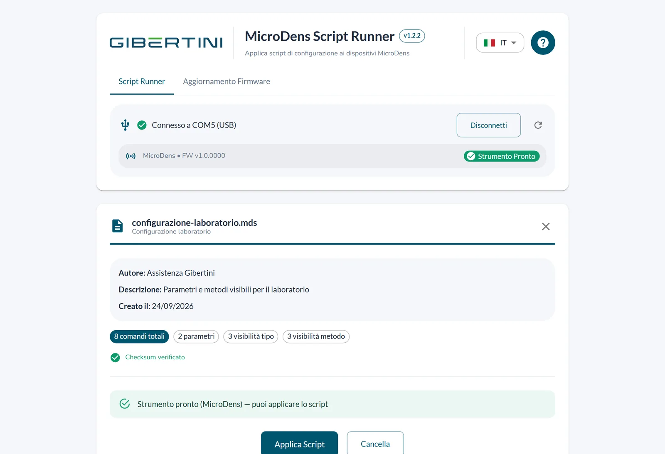Click the Strumento pronto (MicroDens) message text
The width and height of the screenshot is (665, 454).
pyautogui.click(x=233, y=404)
